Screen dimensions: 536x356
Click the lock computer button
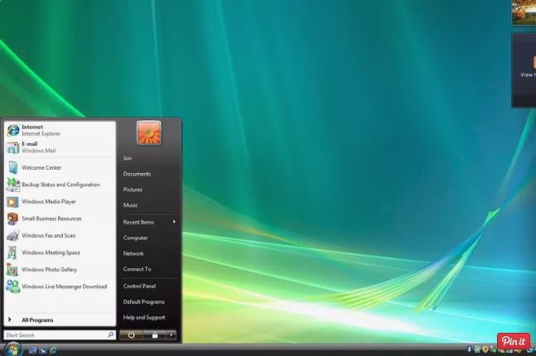click(153, 334)
